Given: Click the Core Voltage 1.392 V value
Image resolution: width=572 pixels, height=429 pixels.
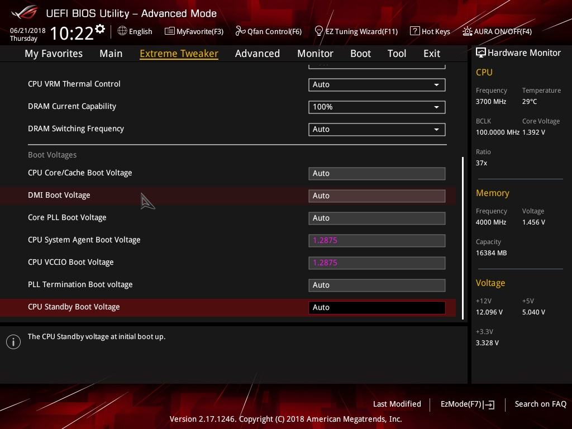Looking at the screenshot, I should pos(533,132).
